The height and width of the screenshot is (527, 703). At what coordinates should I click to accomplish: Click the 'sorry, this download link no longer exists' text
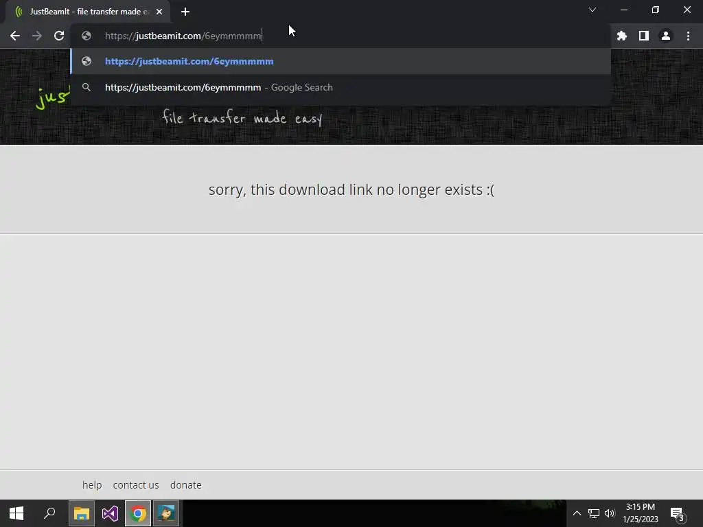tap(351, 189)
